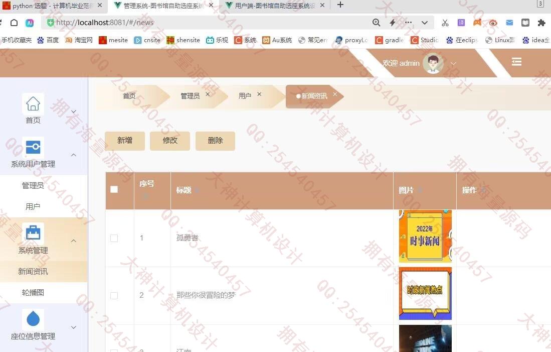Close the 用户 breadcrumb tab
This screenshot has height=352, width=551.
[x=259, y=94]
